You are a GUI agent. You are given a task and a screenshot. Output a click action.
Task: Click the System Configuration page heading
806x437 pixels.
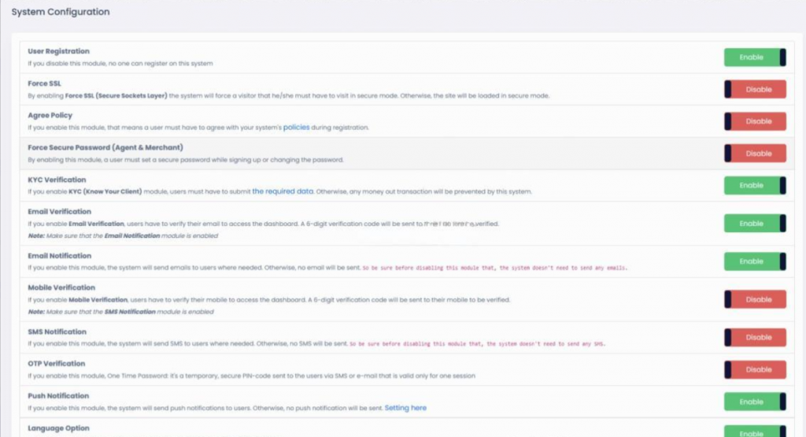coord(61,13)
